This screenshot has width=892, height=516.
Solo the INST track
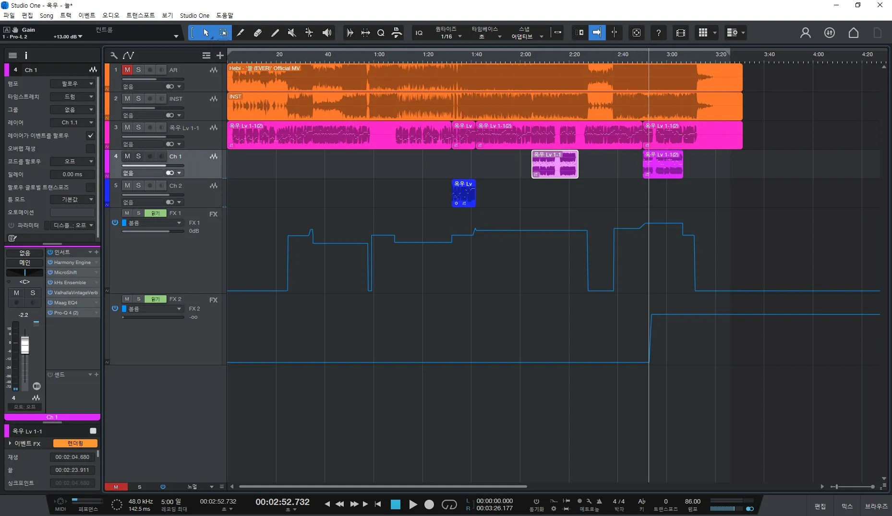pyautogui.click(x=139, y=99)
